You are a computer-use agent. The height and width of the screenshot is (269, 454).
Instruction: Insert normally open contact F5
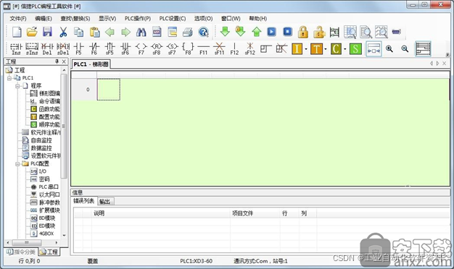pyautogui.click(x=78, y=48)
